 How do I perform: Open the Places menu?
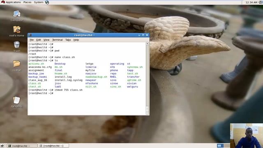(x=28, y=2)
